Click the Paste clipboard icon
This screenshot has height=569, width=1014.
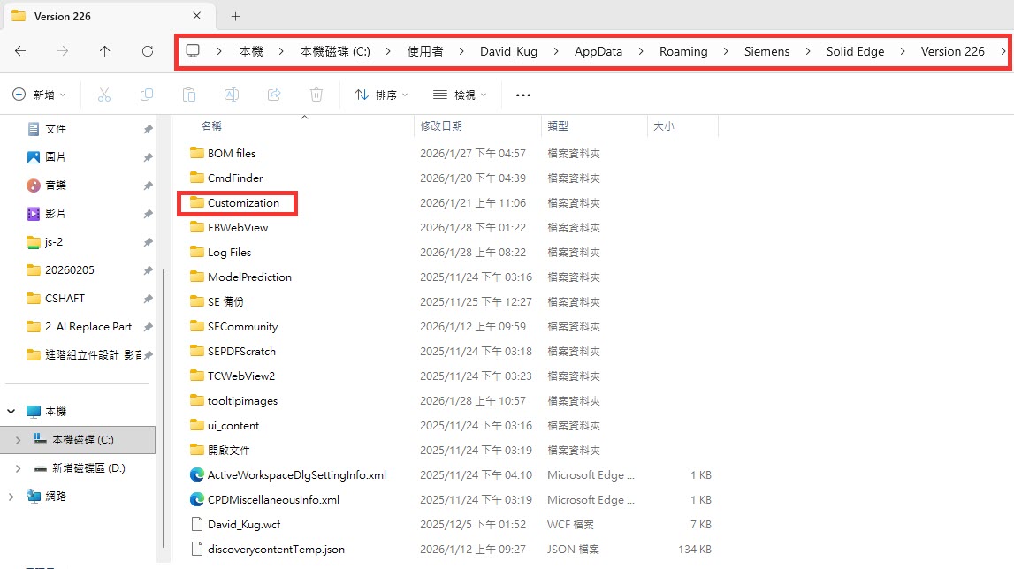pos(189,95)
